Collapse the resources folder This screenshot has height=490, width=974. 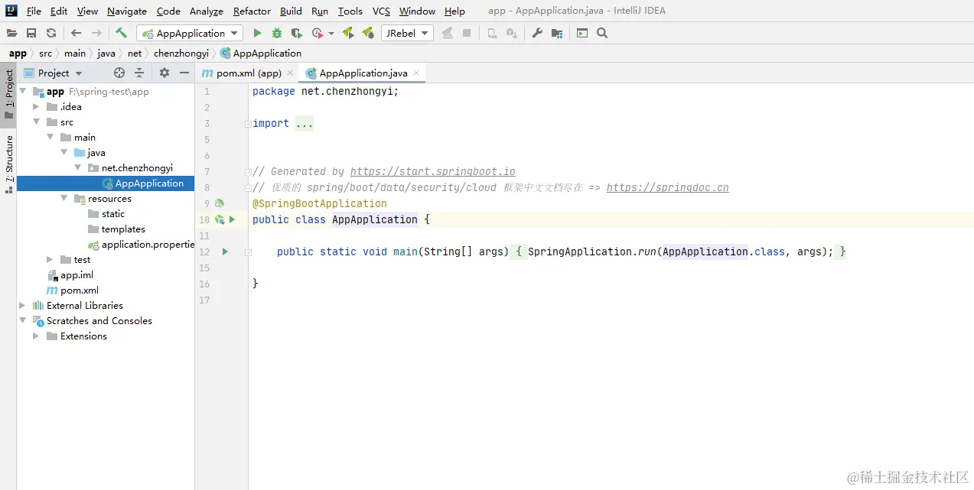[x=64, y=199]
